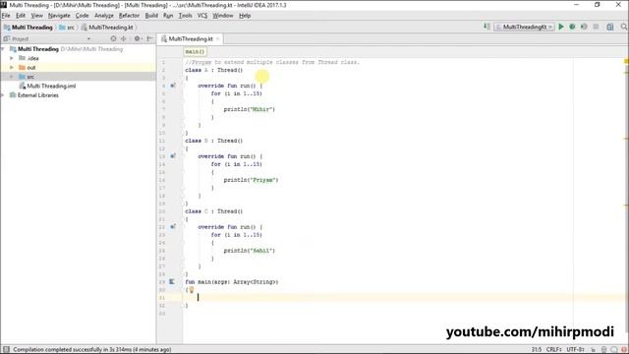Screen dimensions: 629x354
Task: Click the red error notification icon
Action: coord(624,350)
